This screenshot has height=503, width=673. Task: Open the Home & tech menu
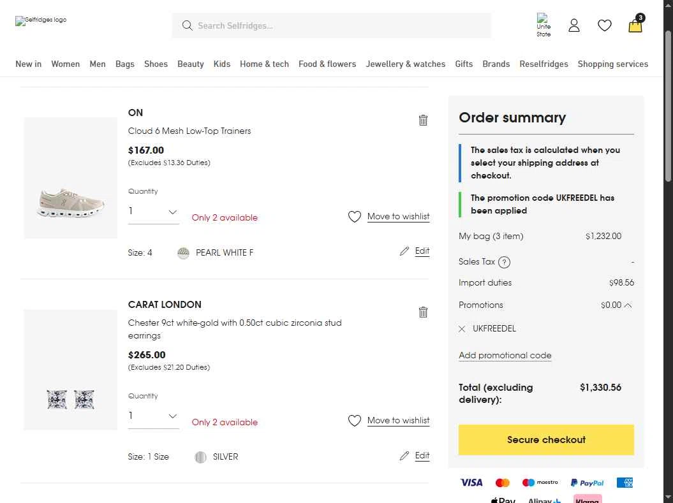click(264, 64)
